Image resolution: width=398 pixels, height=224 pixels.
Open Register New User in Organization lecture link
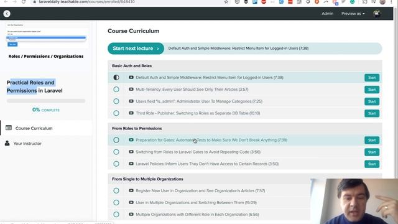[x=200, y=191]
